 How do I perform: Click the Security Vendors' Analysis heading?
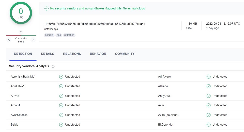coord(29,66)
